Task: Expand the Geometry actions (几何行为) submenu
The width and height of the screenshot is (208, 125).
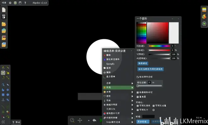Action: pos(118,109)
